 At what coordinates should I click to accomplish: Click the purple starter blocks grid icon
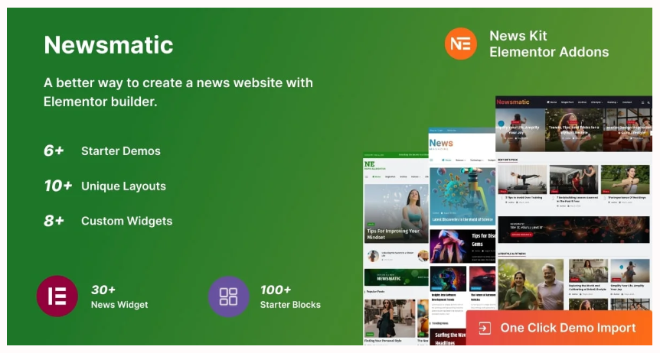click(x=229, y=296)
